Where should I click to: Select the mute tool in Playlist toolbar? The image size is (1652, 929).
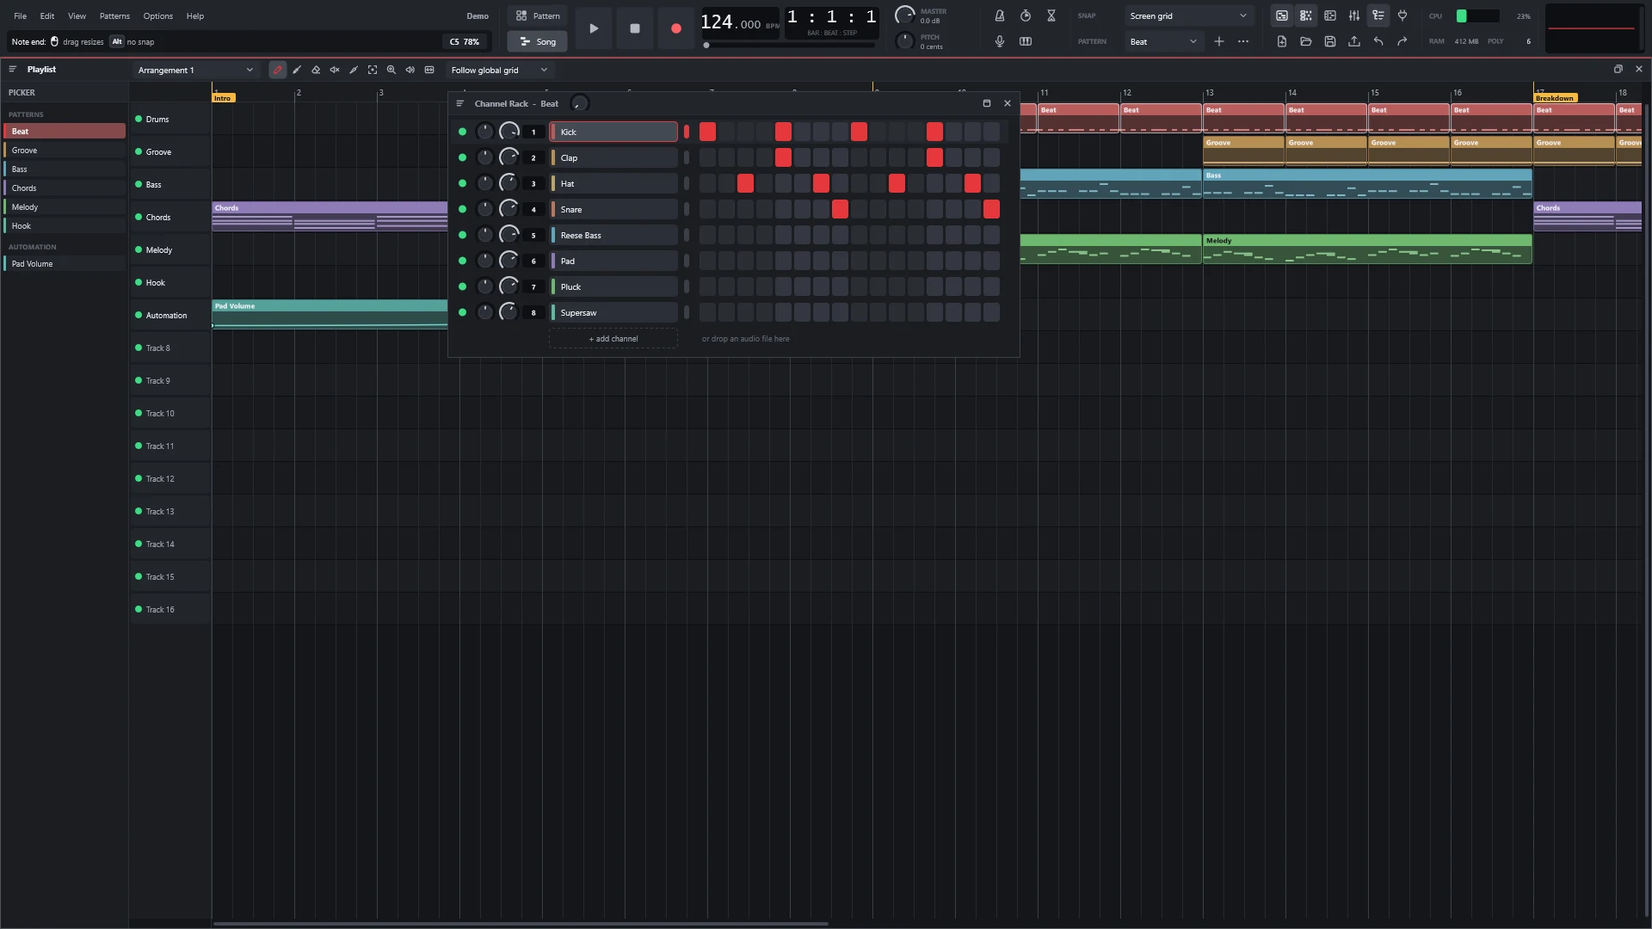(x=335, y=71)
